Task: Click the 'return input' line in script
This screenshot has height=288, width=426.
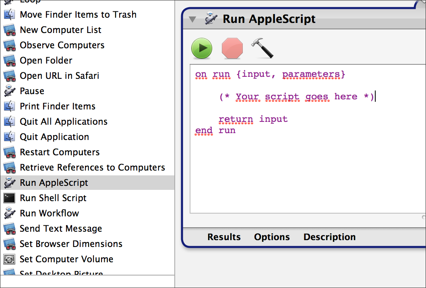Action: (x=253, y=119)
